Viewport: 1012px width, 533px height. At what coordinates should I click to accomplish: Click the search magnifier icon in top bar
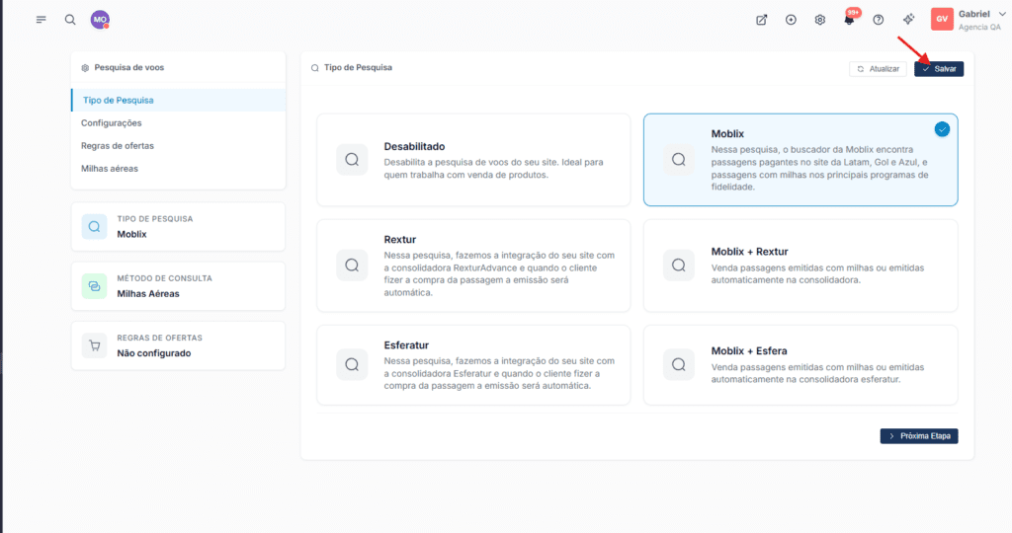[x=70, y=20]
